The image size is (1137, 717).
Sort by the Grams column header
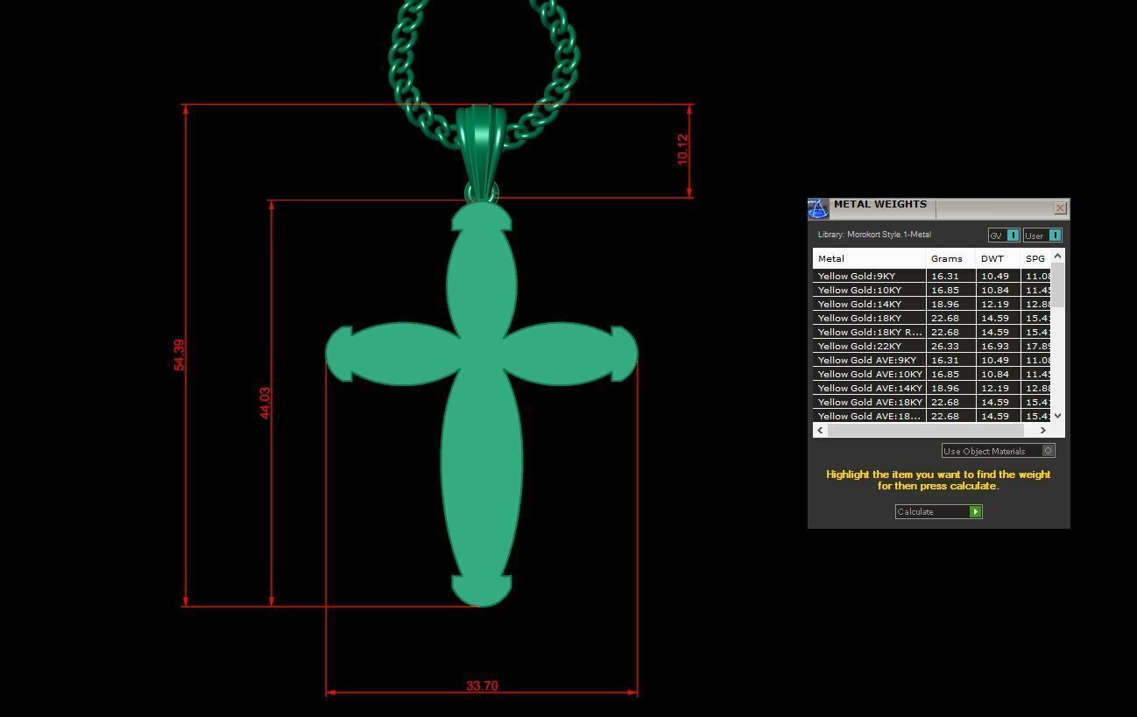[x=950, y=258]
